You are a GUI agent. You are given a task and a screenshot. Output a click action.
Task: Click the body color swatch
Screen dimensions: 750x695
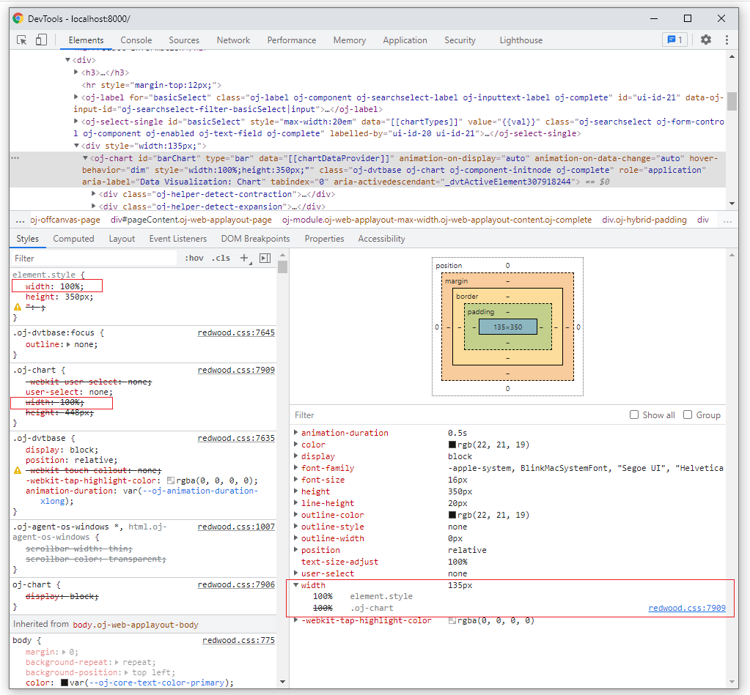pyautogui.click(x=65, y=683)
